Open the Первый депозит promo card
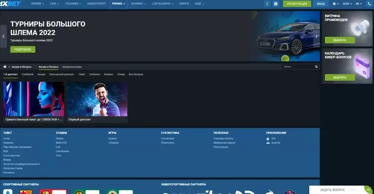 point(97,102)
